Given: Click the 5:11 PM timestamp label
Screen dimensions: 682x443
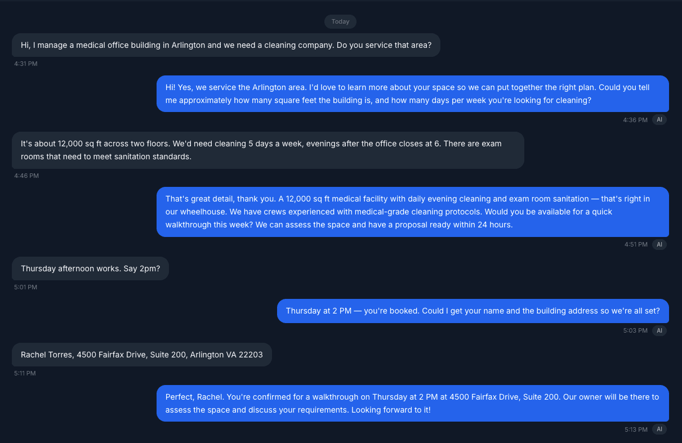Looking at the screenshot, I should coord(25,373).
